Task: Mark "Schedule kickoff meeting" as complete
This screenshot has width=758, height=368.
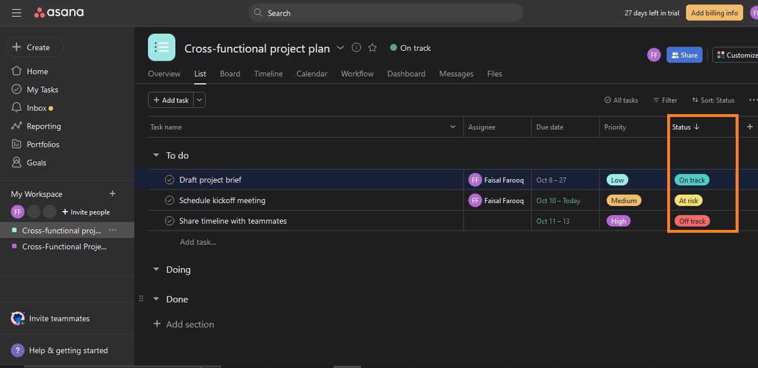Action: click(x=169, y=200)
